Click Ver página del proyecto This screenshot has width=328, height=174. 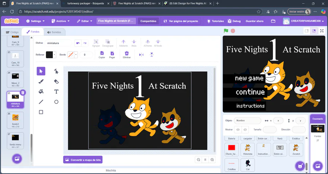(x=181, y=21)
